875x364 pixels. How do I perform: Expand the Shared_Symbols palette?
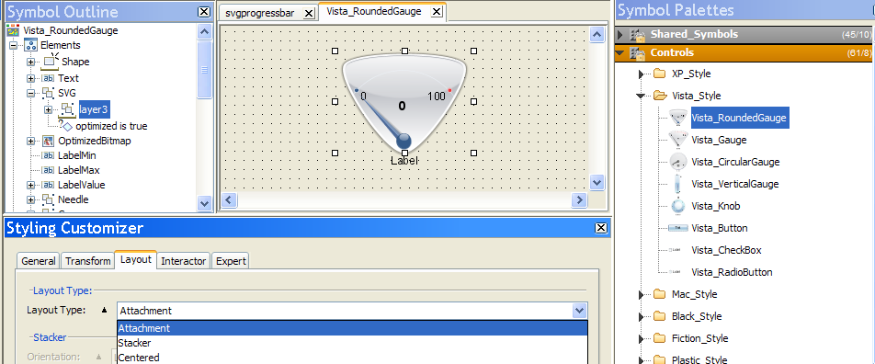click(x=620, y=35)
